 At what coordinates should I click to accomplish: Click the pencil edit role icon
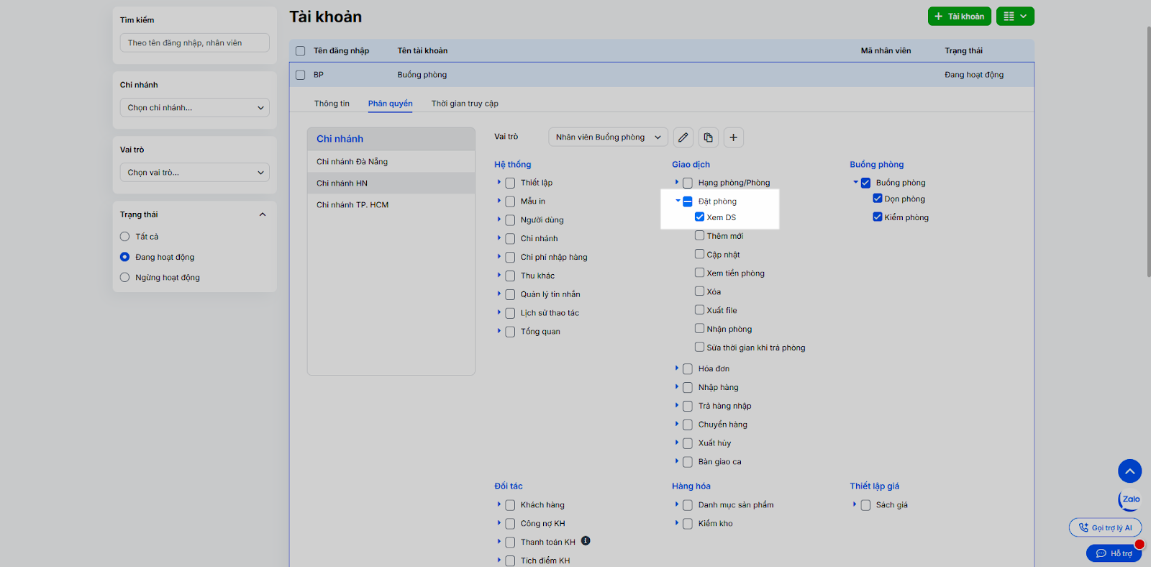(683, 137)
